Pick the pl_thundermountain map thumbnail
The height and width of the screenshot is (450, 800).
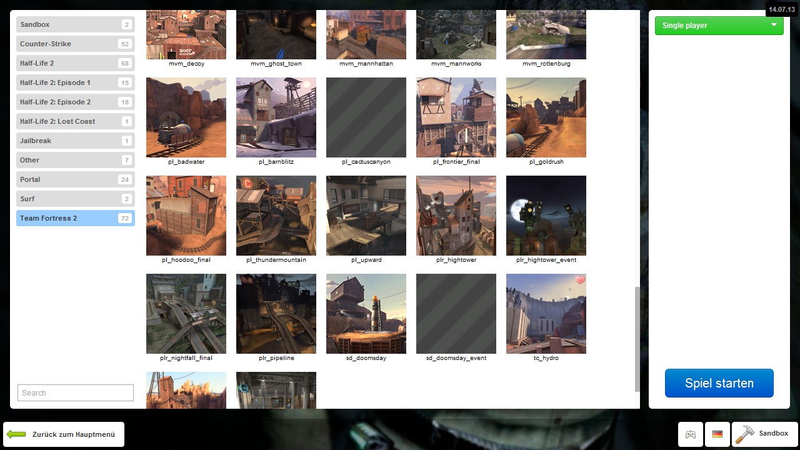276,216
